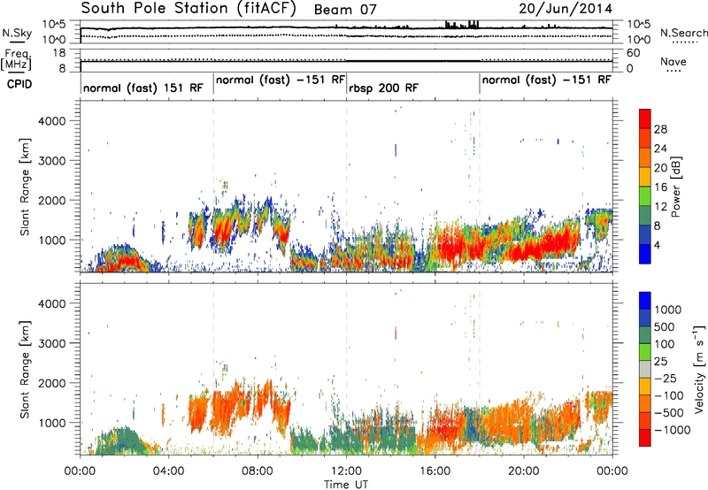Click the '60' tick on Nave axis
Image resolution: width=708 pixels, height=490 pixels.
pyautogui.click(x=633, y=53)
